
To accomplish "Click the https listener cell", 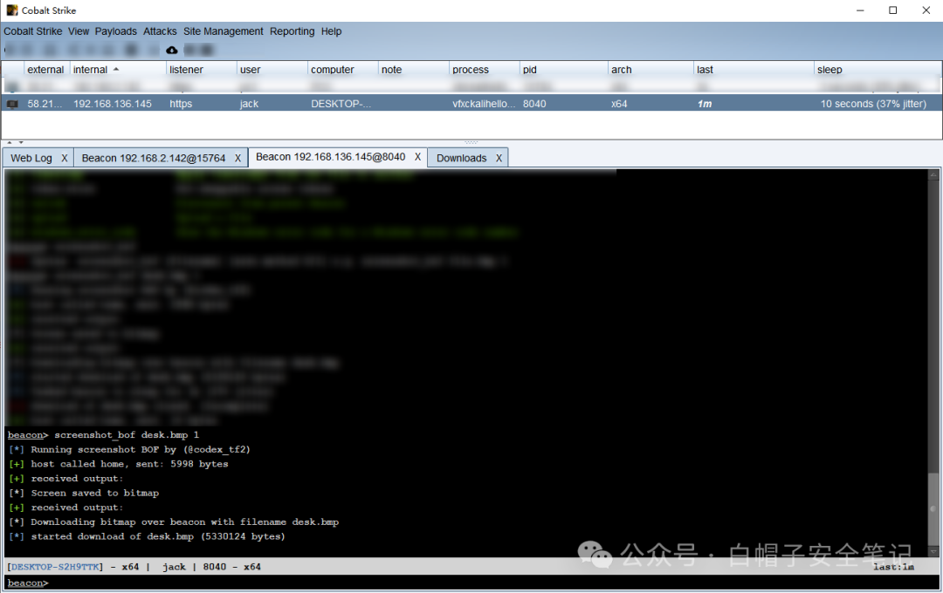I will click(181, 104).
